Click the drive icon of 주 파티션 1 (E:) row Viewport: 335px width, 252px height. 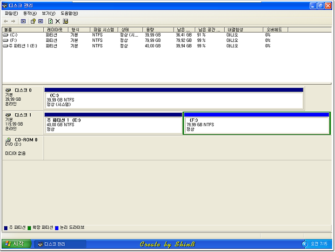pyautogui.click(x=6, y=46)
